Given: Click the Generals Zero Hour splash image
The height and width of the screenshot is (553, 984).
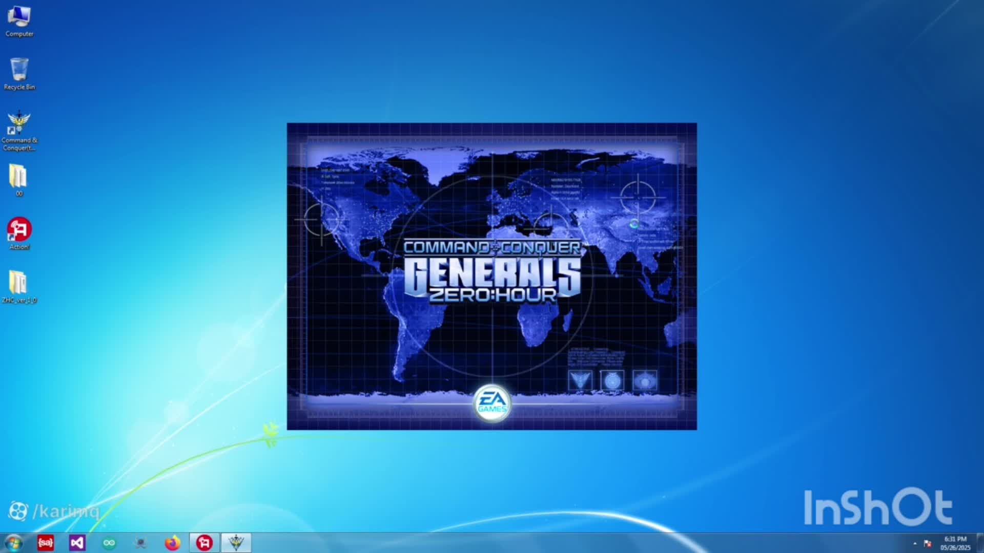Looking at the screenshot, I should [492, 205].
